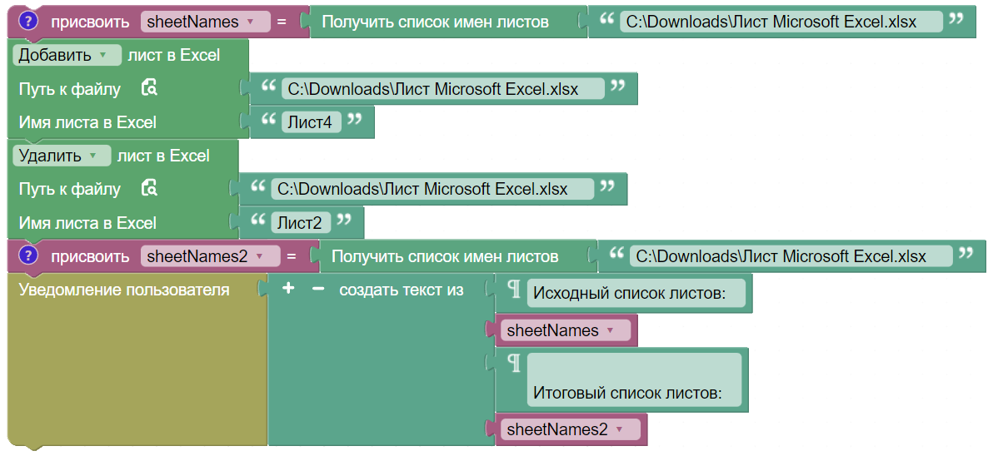Open the Удалить action dropdown
The height and width of the screenshot is (456, 993).
click(x=62, y=156)
